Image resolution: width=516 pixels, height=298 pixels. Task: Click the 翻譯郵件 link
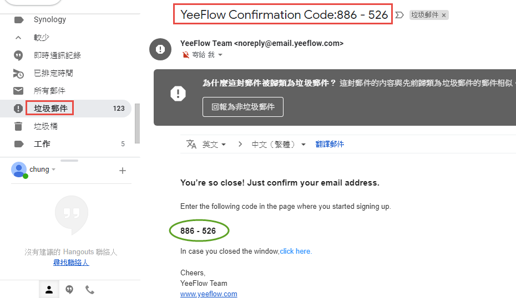click(x=330, y=144)
